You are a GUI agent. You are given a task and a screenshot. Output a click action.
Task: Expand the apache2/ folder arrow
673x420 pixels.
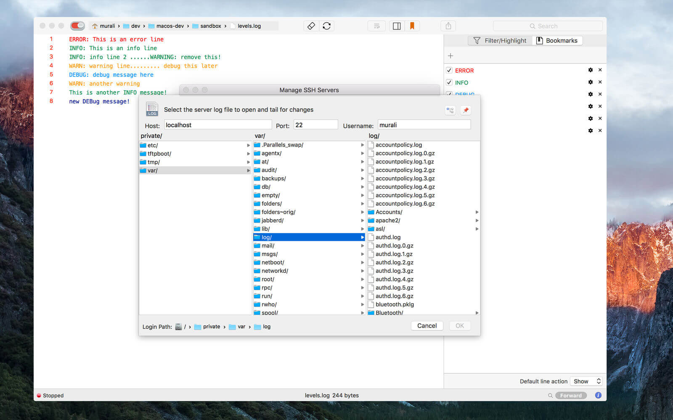click(477, 220)
